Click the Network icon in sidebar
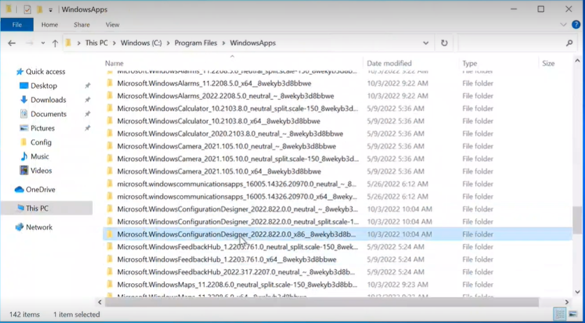This screenshot has width=585, height=323. (20, 227)
